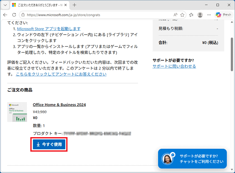Click the scrollbar down arrow
Viewport: 235px width, 173px height.
(x=232, y=170)
